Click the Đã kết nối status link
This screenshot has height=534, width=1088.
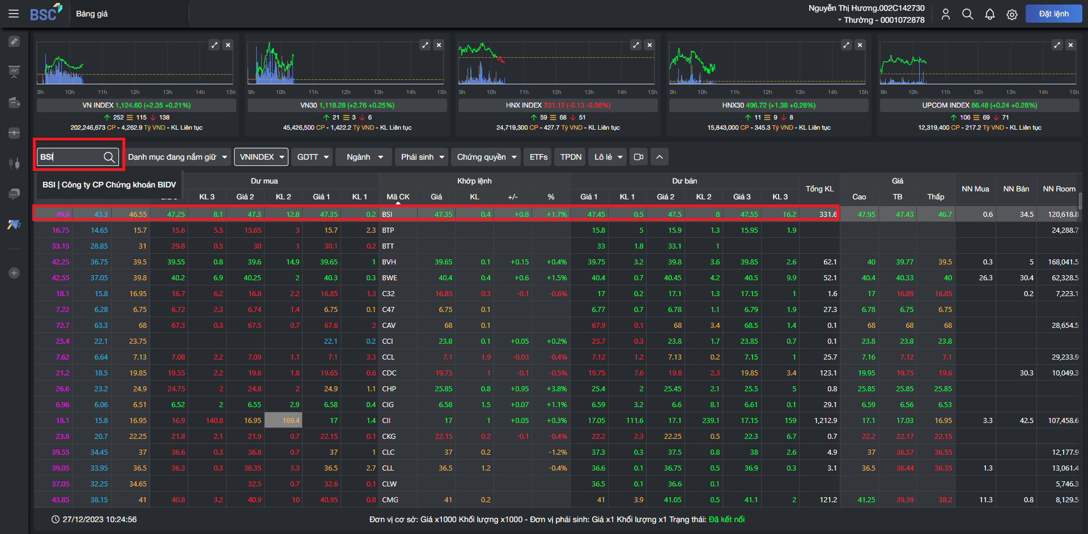pyautogui.click(x=726, y=519)
